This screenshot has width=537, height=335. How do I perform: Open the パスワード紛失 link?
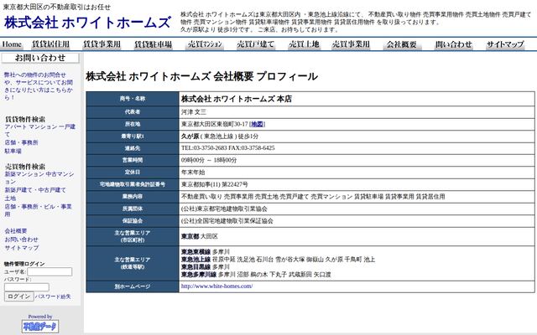point(53,296)
